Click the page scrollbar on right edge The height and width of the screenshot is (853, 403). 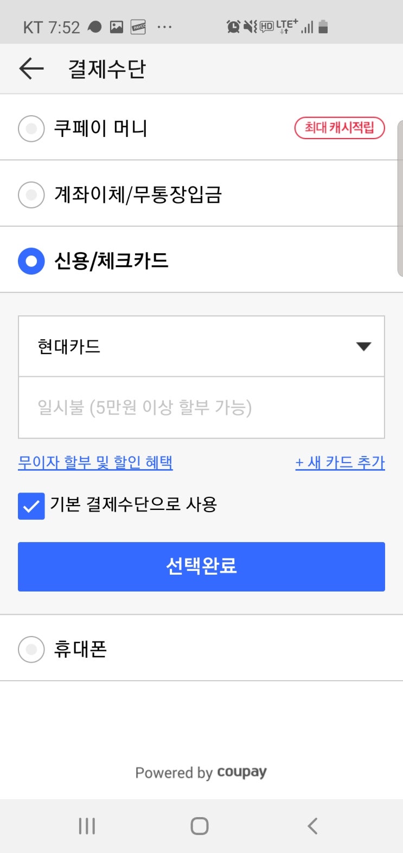[400, 198]
